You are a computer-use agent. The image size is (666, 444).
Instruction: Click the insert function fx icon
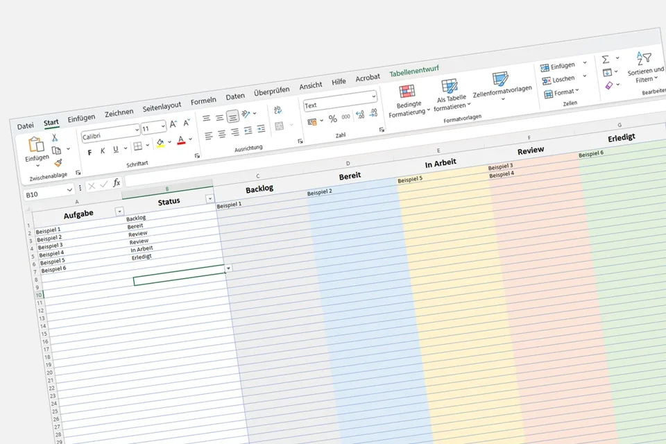click(x=117, y=182)
